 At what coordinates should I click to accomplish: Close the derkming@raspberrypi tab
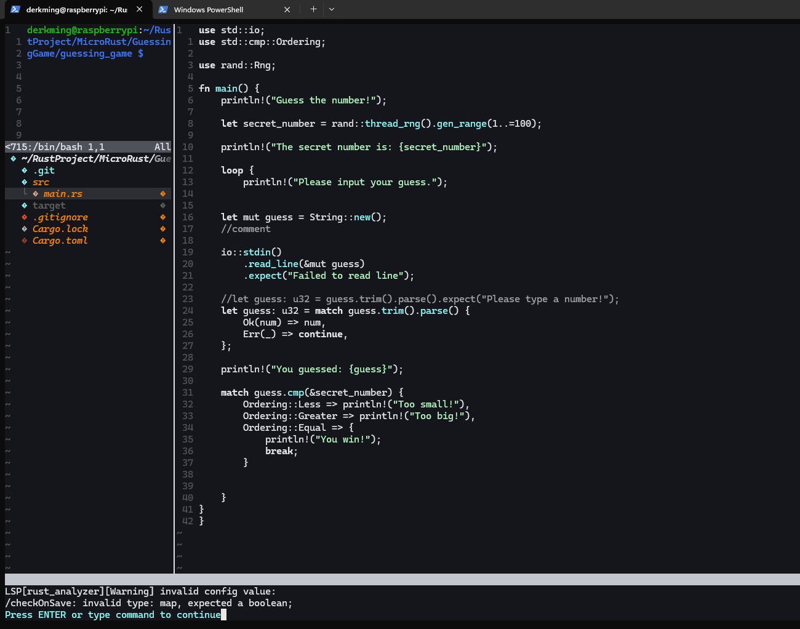click(x=140, y=9)
